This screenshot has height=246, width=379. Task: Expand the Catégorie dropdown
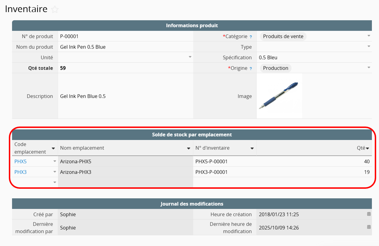tap(369, 36)
